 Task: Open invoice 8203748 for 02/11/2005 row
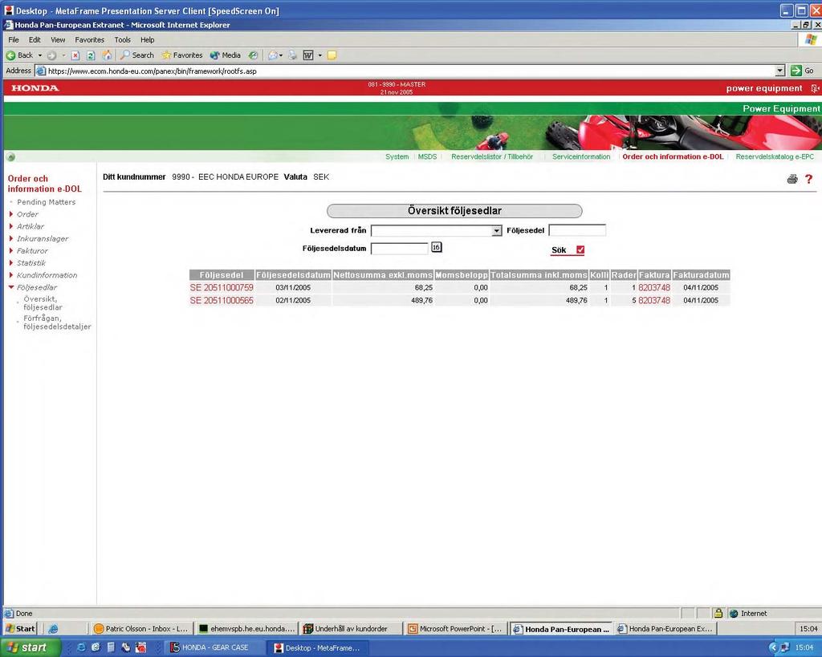coord(654,300)
